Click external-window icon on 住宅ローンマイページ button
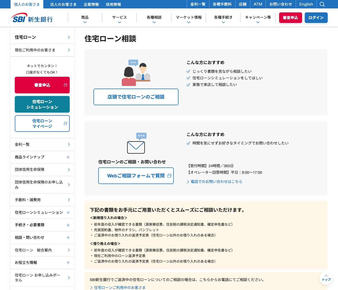 65,123
